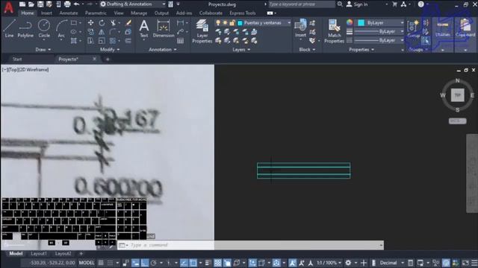Select the Scale tool icon
The height and width of the screenshot is (268, 478).
click(102, 41)
